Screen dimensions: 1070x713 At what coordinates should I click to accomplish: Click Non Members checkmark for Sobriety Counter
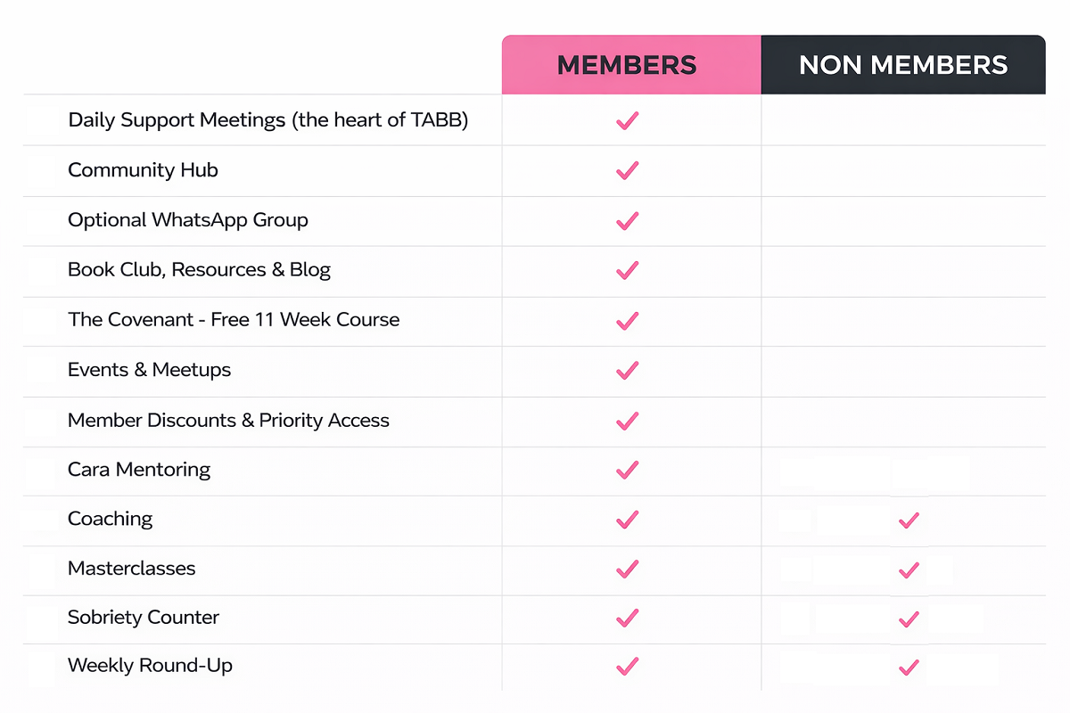[x=909, y=618]
